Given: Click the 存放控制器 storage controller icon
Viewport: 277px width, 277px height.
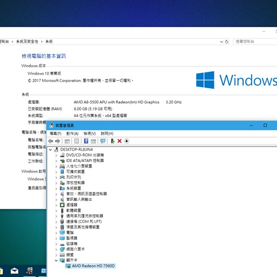Looking at the screenshot, I should pyautogui.click(x=63, y=183).
